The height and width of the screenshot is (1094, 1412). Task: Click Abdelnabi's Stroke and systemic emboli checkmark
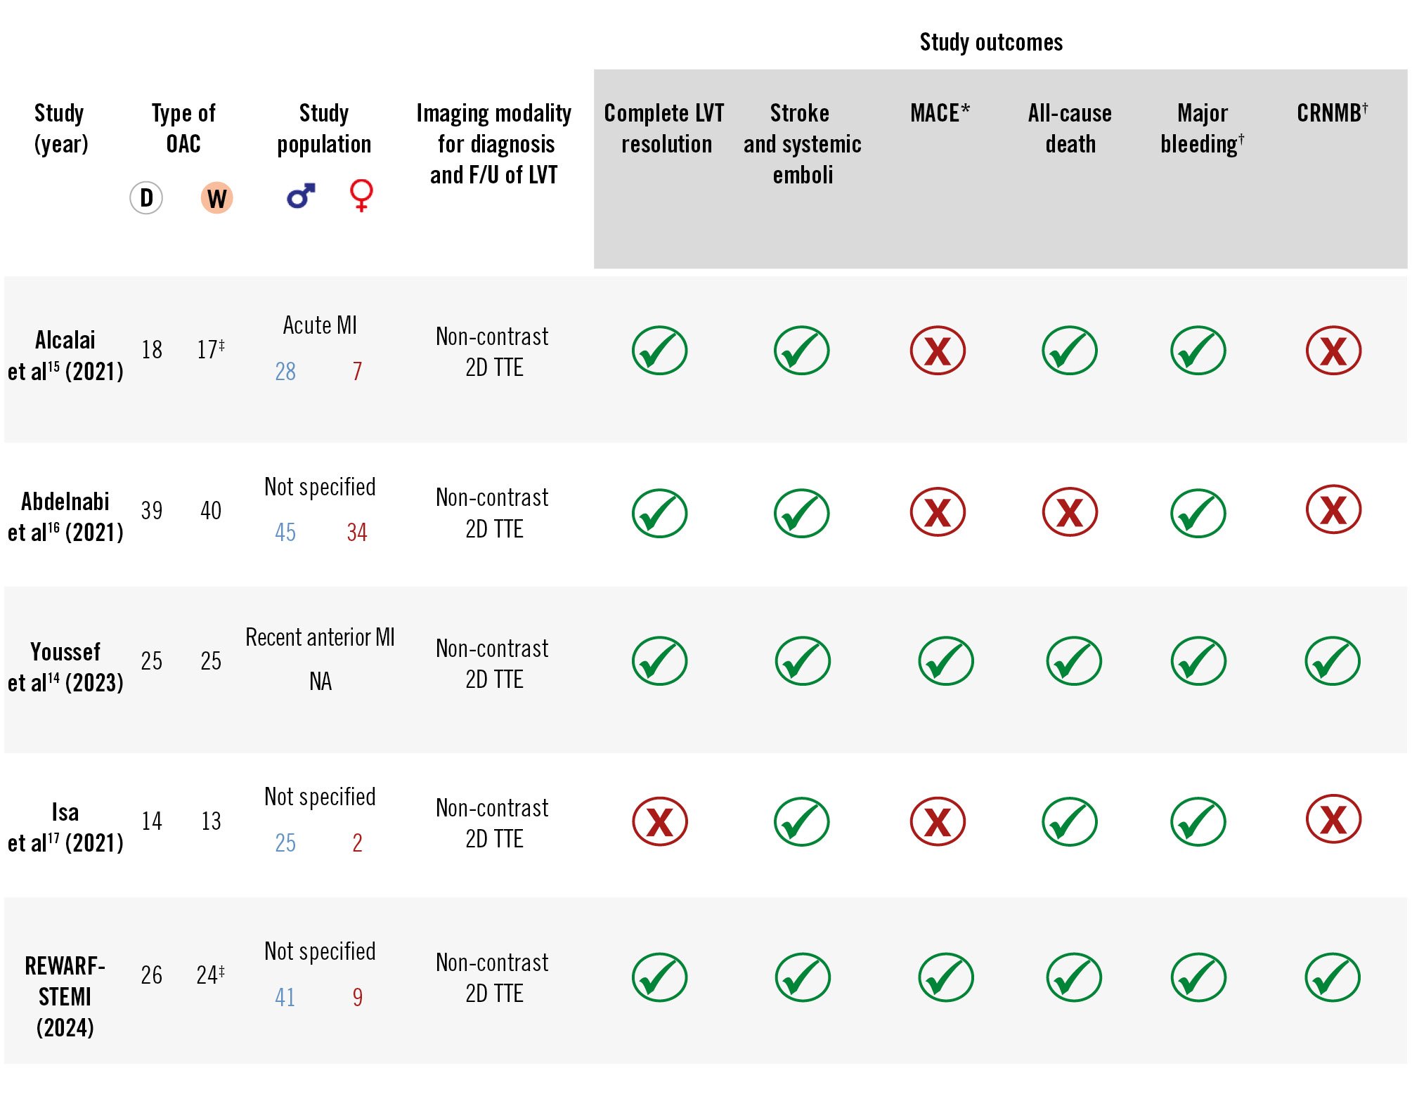point(801,513)
